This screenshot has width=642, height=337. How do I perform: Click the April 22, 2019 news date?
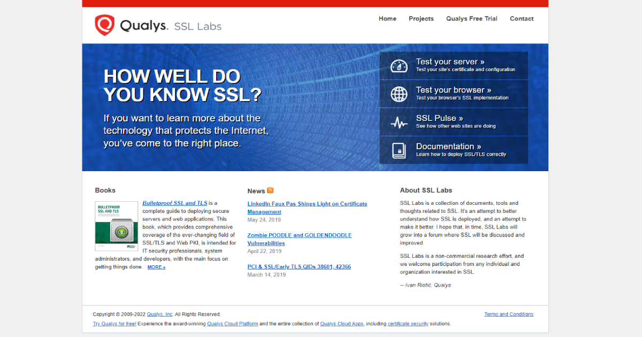[x=264, y=251]
